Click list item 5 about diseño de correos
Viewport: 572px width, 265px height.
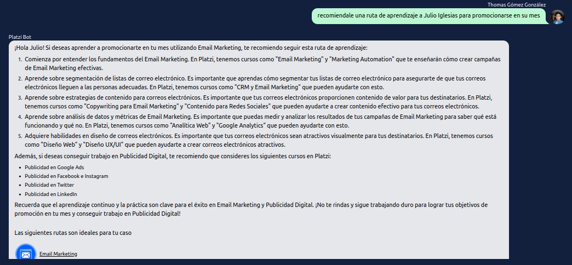pyautogui.click(x=259, y=140)
